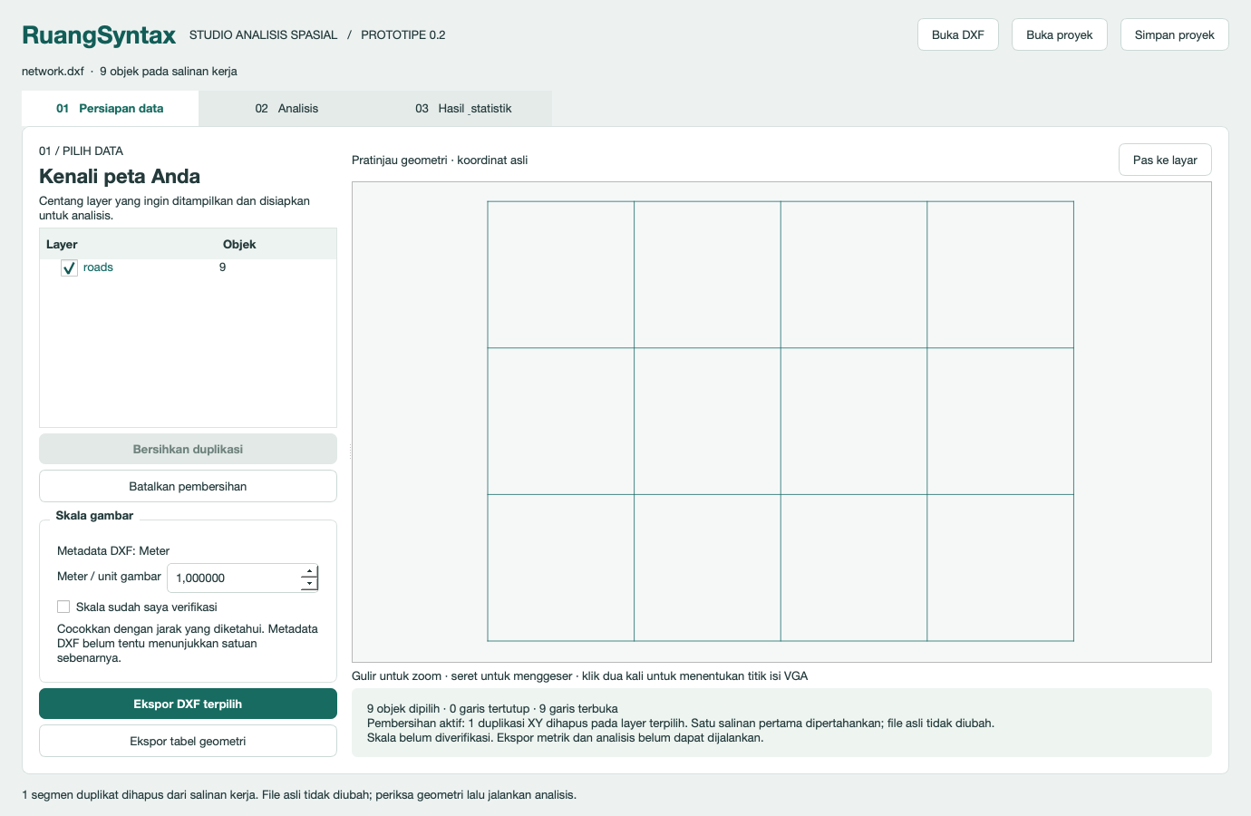The height and width of the screenshot is (816, 1251).
Task: Open the 02 Analisis tab
Action: (x=286, y=108)
